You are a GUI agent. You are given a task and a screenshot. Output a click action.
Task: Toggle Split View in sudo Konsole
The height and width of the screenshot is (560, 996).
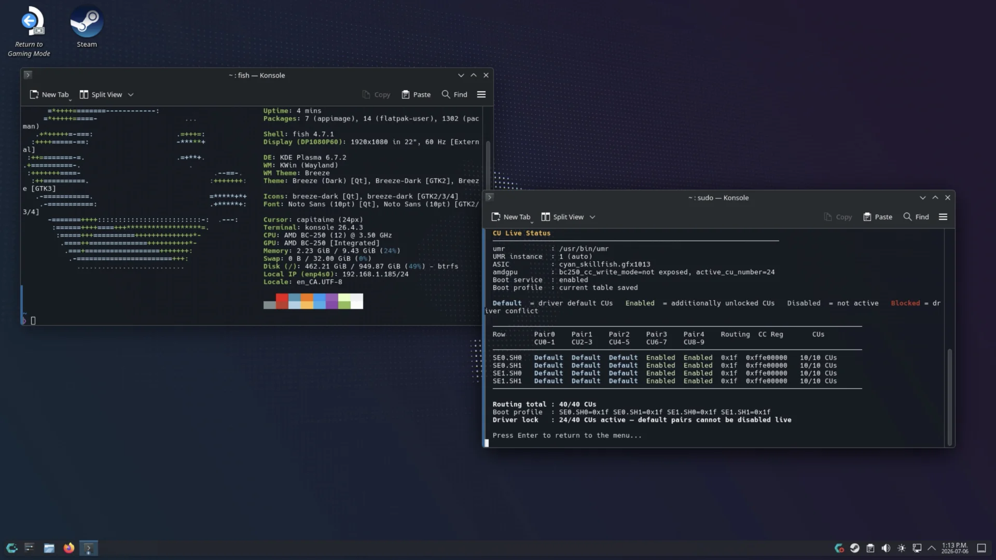click(562, 217)
